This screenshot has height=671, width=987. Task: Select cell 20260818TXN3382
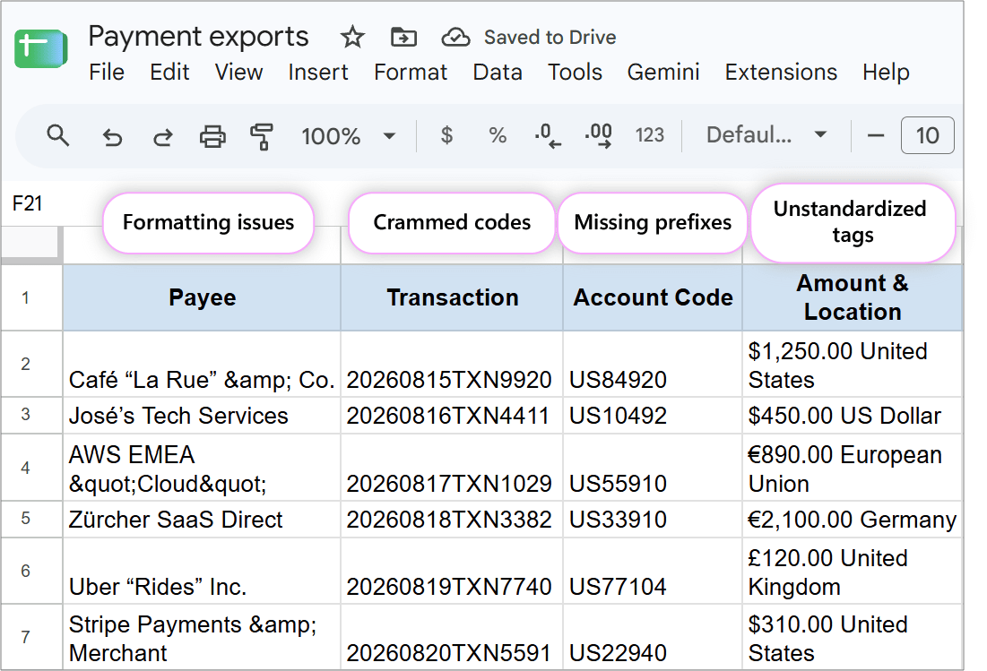[452, 519]
